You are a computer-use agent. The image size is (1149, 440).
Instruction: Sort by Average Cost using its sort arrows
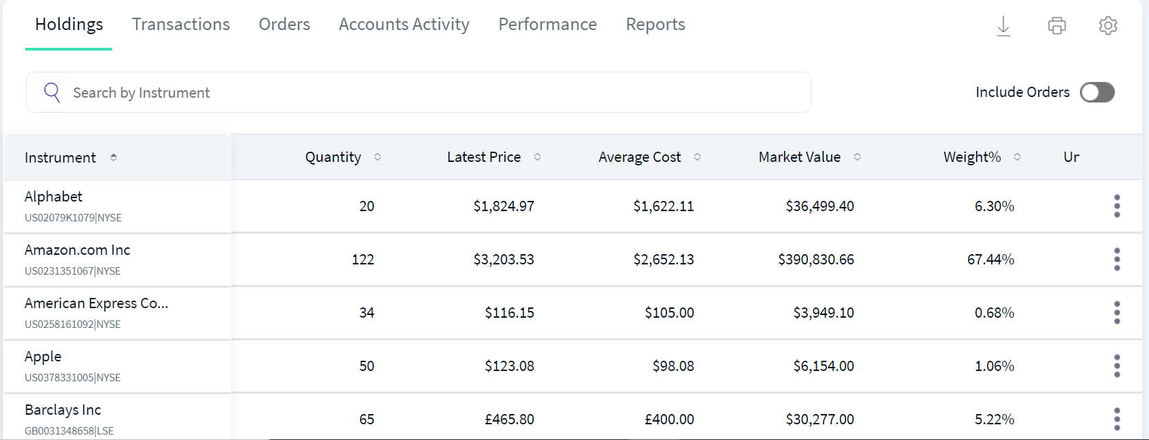(697, 157)
